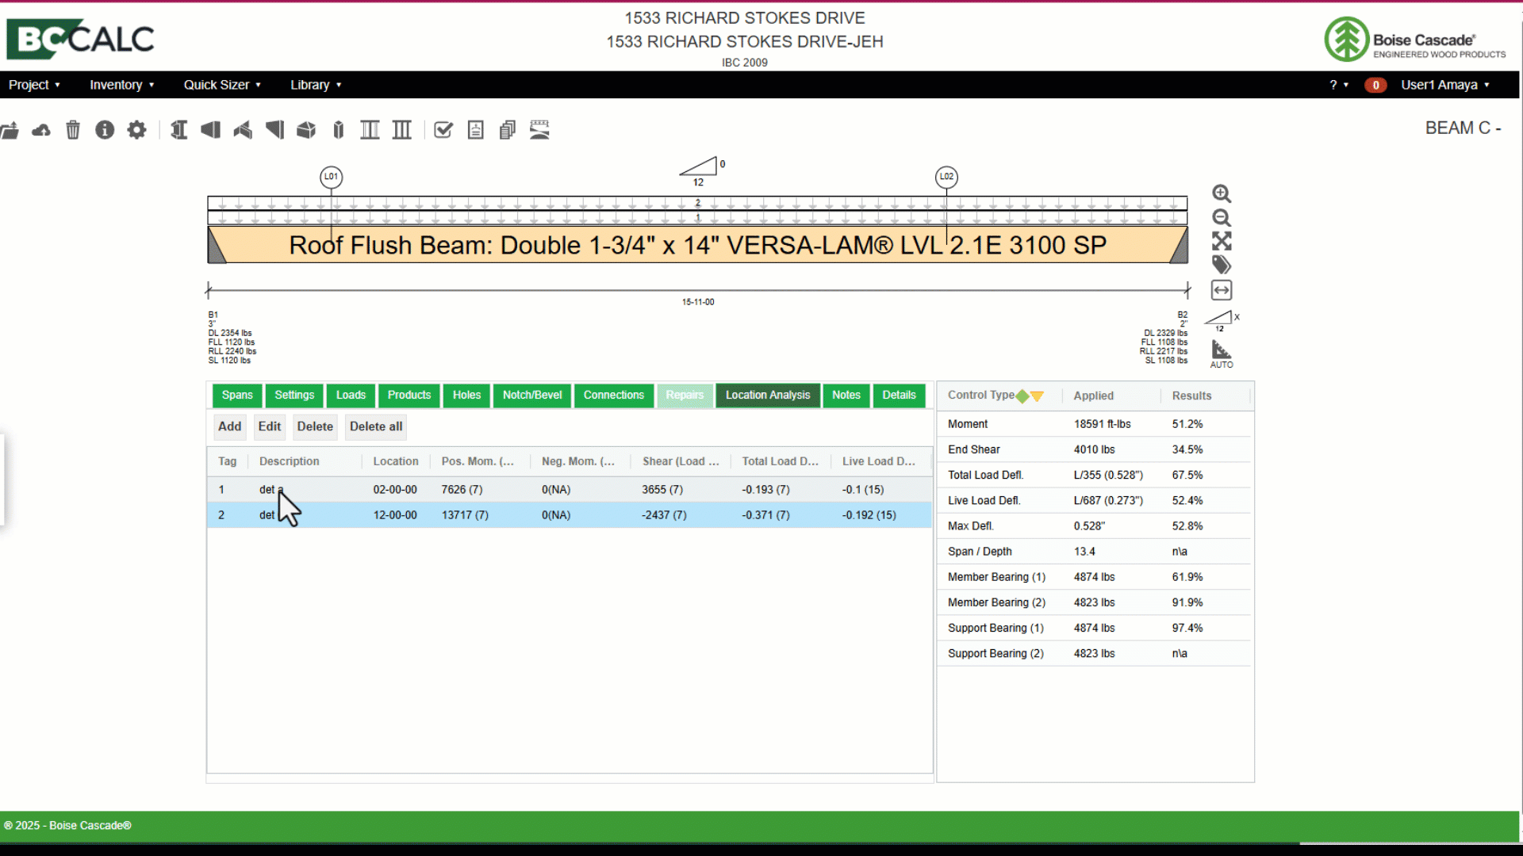Click the Boise Cascade logo

(1415, 39)
